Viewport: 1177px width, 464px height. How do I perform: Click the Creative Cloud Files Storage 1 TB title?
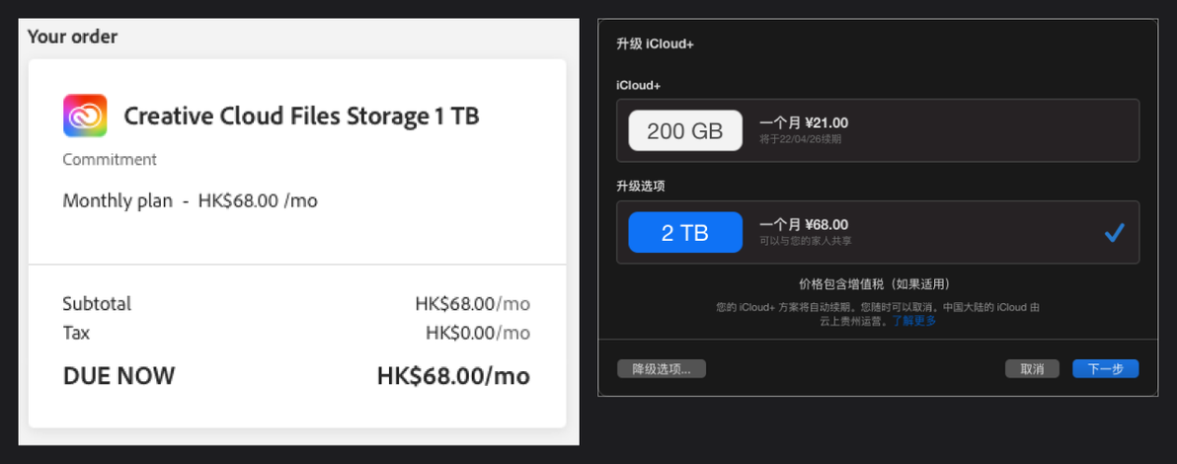(302, 116)
